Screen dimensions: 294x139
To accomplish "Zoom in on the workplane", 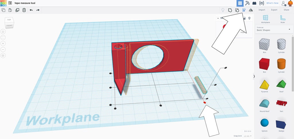I will tap(3, 43).
